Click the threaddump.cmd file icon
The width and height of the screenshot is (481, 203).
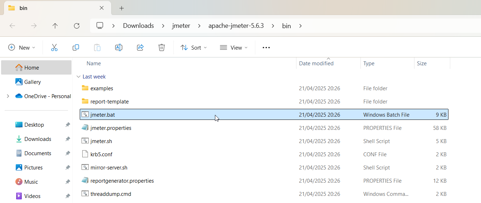tap(85, 194)
